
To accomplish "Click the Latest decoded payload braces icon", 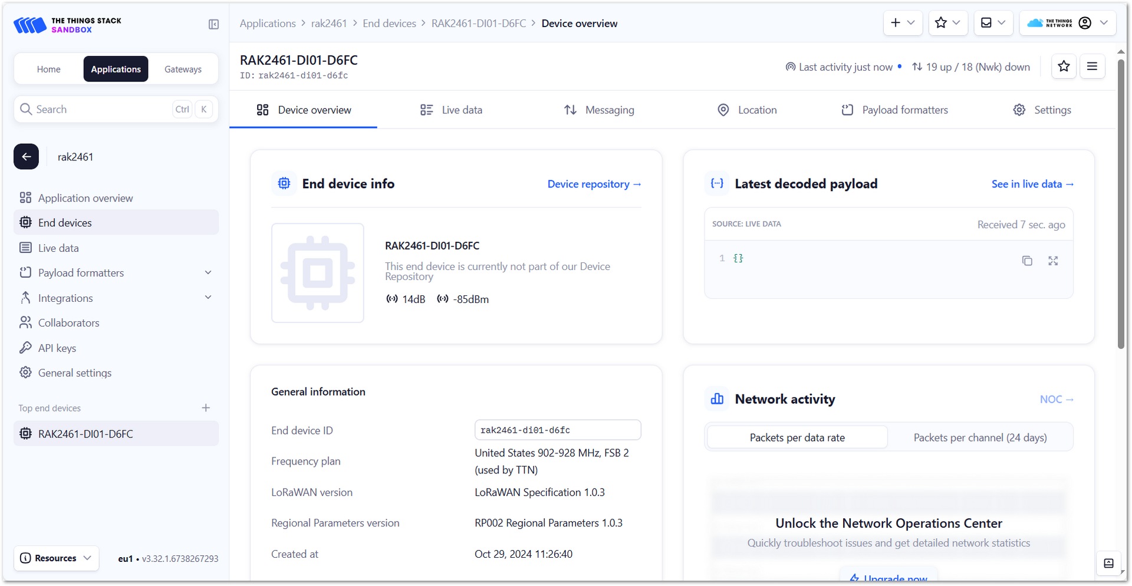I will (x=717, y=183).
